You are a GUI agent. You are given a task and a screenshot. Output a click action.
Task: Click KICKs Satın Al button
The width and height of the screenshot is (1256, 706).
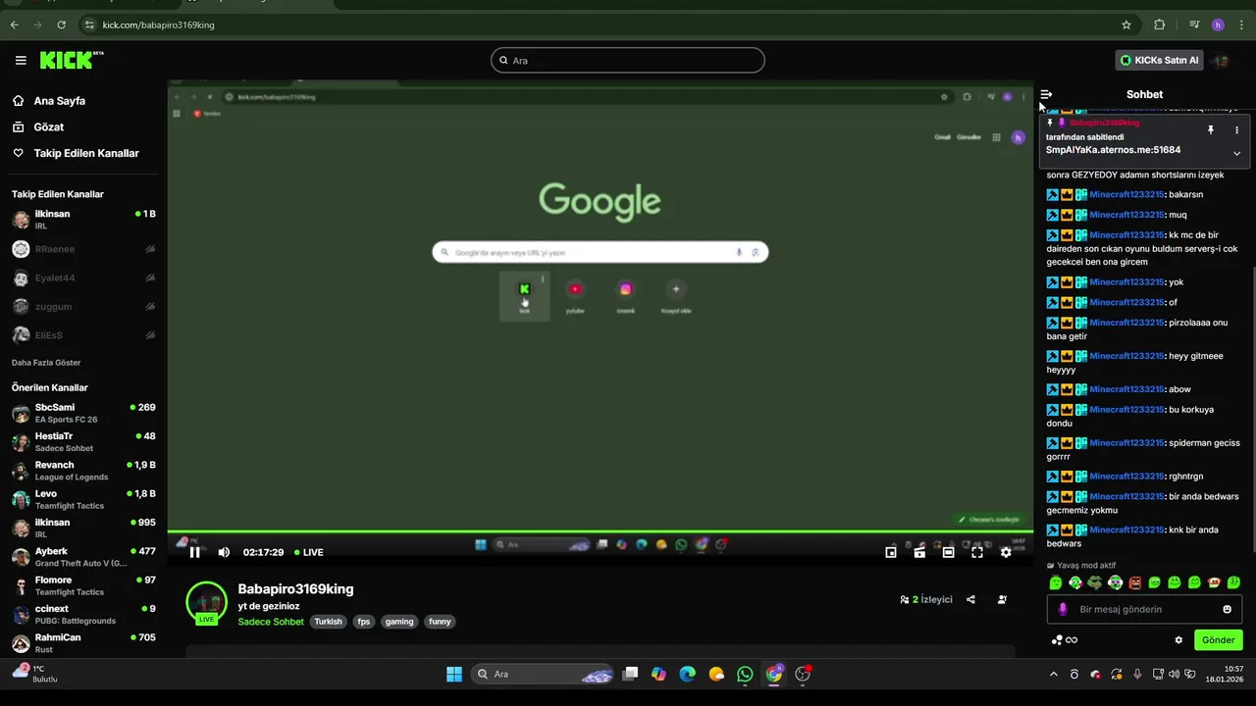[x=1159, y=61]
